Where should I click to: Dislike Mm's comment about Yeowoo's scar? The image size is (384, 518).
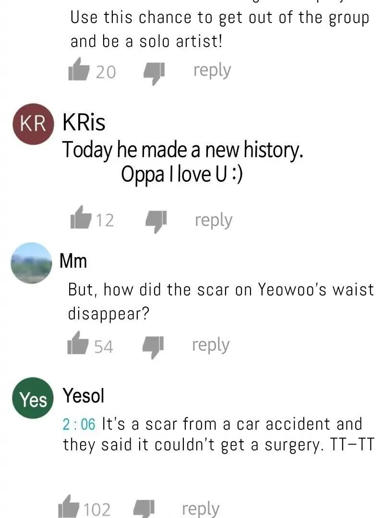pos(153,347)
